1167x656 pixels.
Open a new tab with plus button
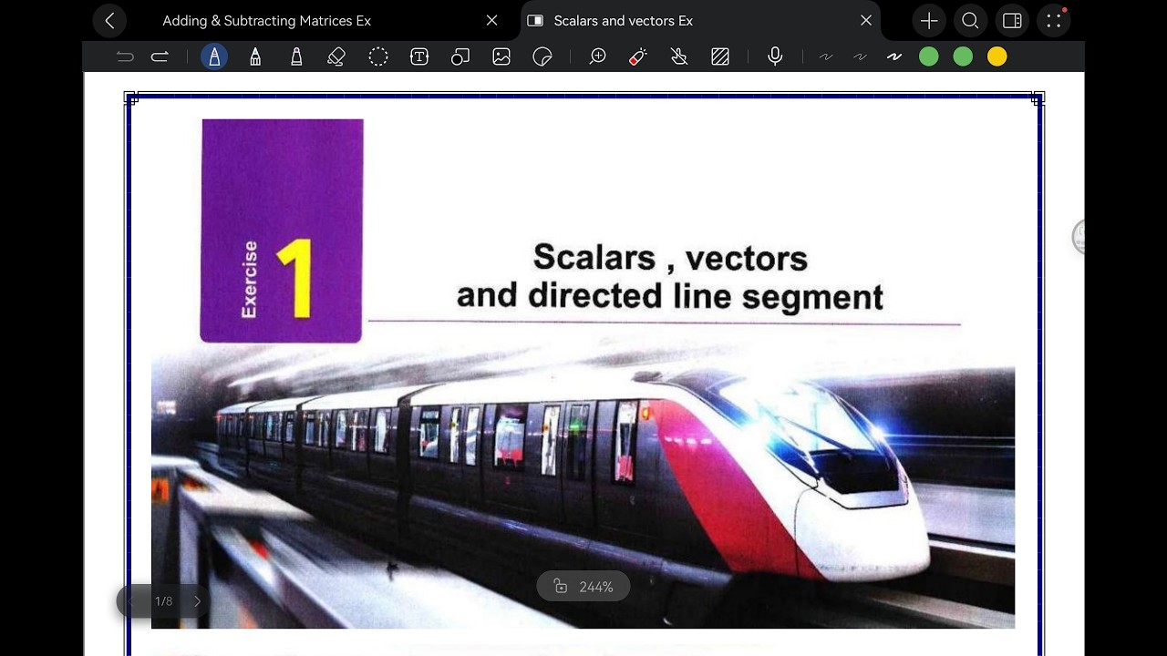click(929, 20)
